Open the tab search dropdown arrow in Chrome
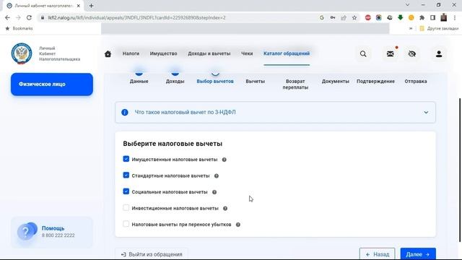 [x=407, y=5]
